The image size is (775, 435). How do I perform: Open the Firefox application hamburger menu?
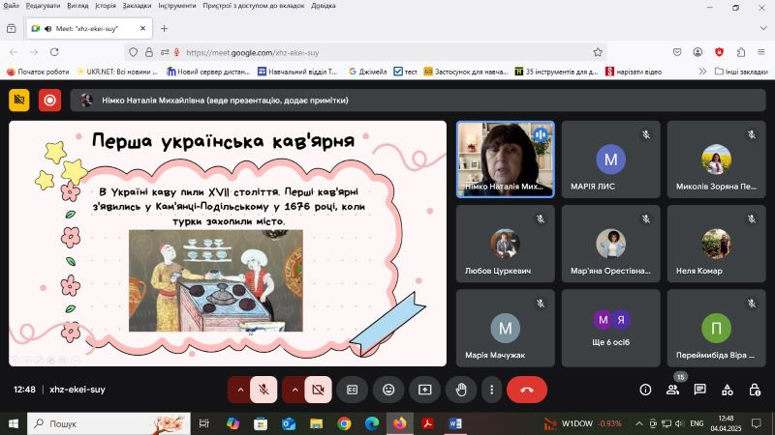(761, 52)
